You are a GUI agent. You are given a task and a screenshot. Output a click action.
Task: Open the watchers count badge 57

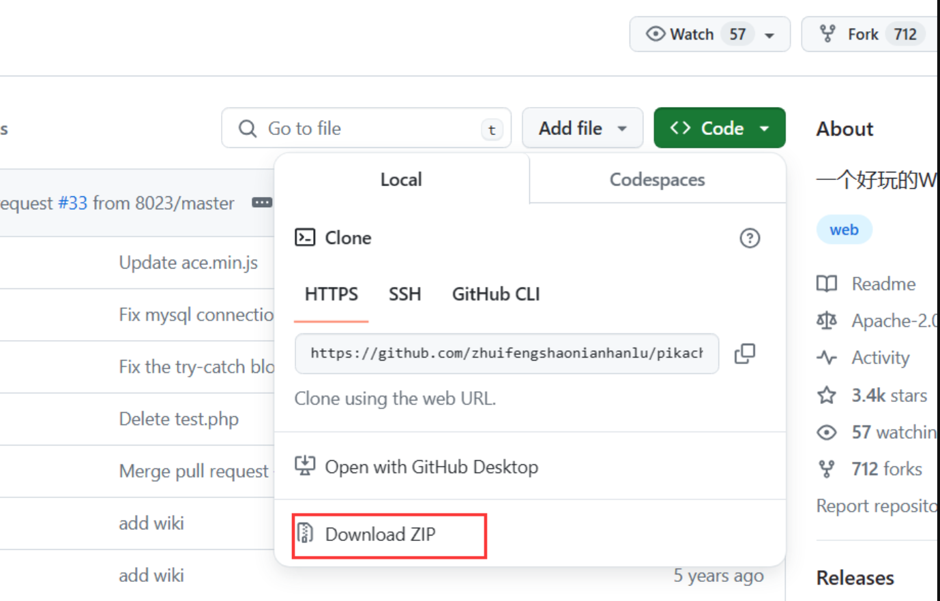(x=737, y=34)
